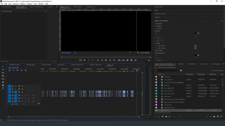The height and width of the screenshot is (126, 225).
Task: Step forward one frame in Program monitor
Action: [110, 60]
